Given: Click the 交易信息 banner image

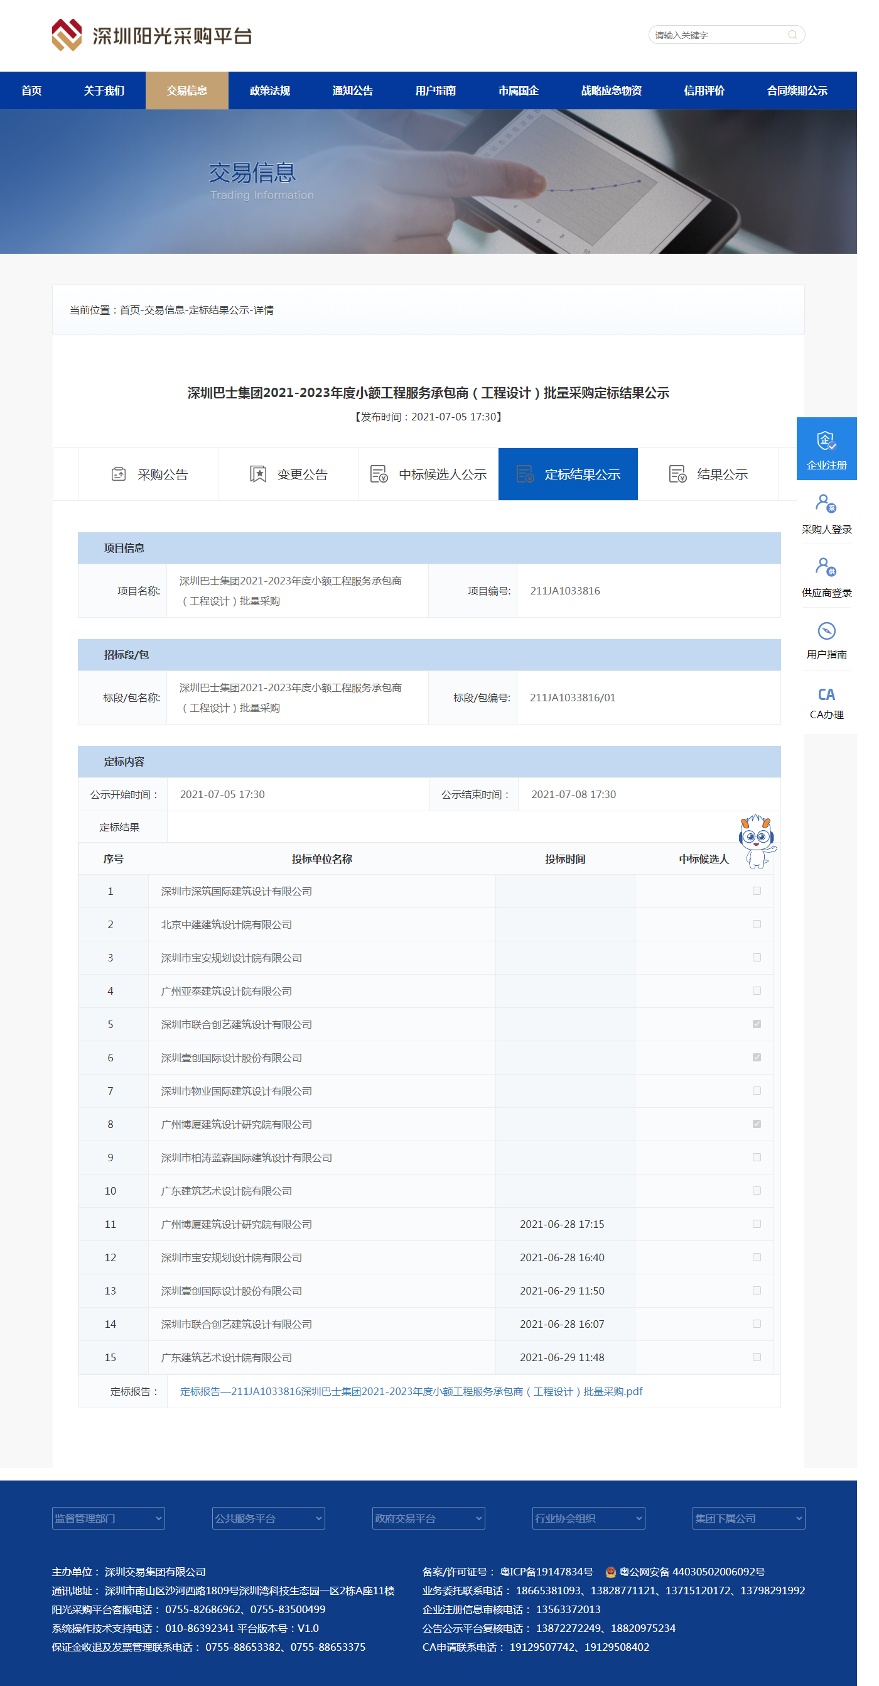Looking at the screenshot, I should coord(428,182).
